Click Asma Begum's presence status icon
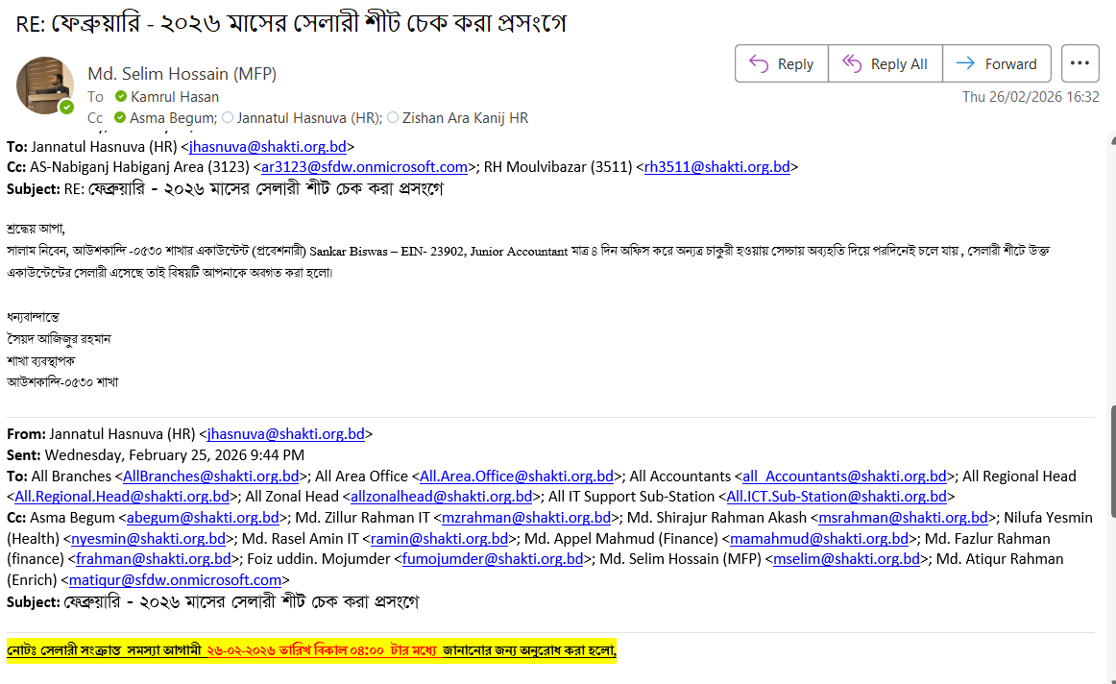Viewport: 1116px width, 684px height. click(121, 118)
